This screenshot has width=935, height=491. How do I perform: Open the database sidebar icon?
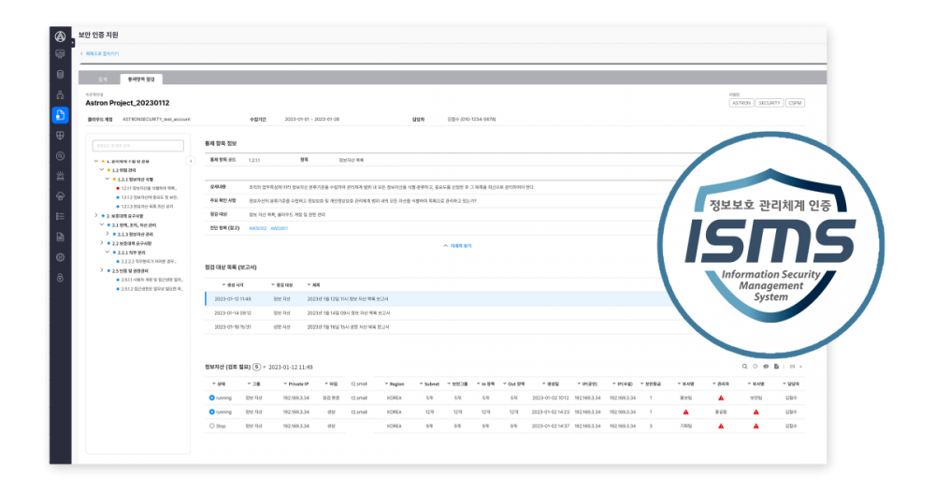point(60,75)
